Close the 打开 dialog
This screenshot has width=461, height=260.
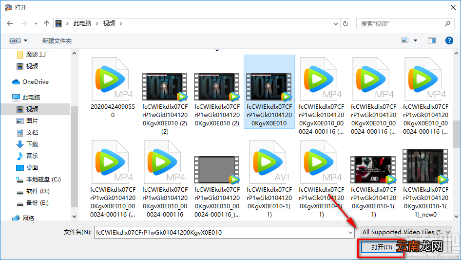[453, 7]
